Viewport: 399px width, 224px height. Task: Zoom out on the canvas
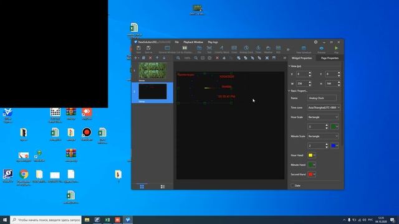(x=196, y=58)
